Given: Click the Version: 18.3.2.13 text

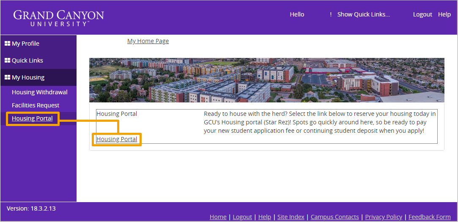Looking at the screenshot, I should pyautogui.click(x=31, y=208).
